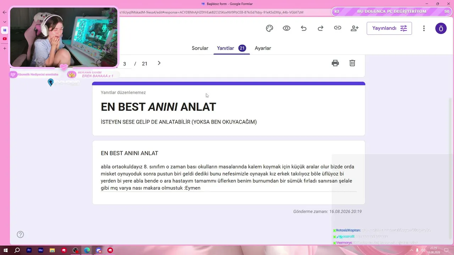454x255 pixels.
Task: Switch to the YouTube tab in sidebar
Action: (x=5, y=39)
